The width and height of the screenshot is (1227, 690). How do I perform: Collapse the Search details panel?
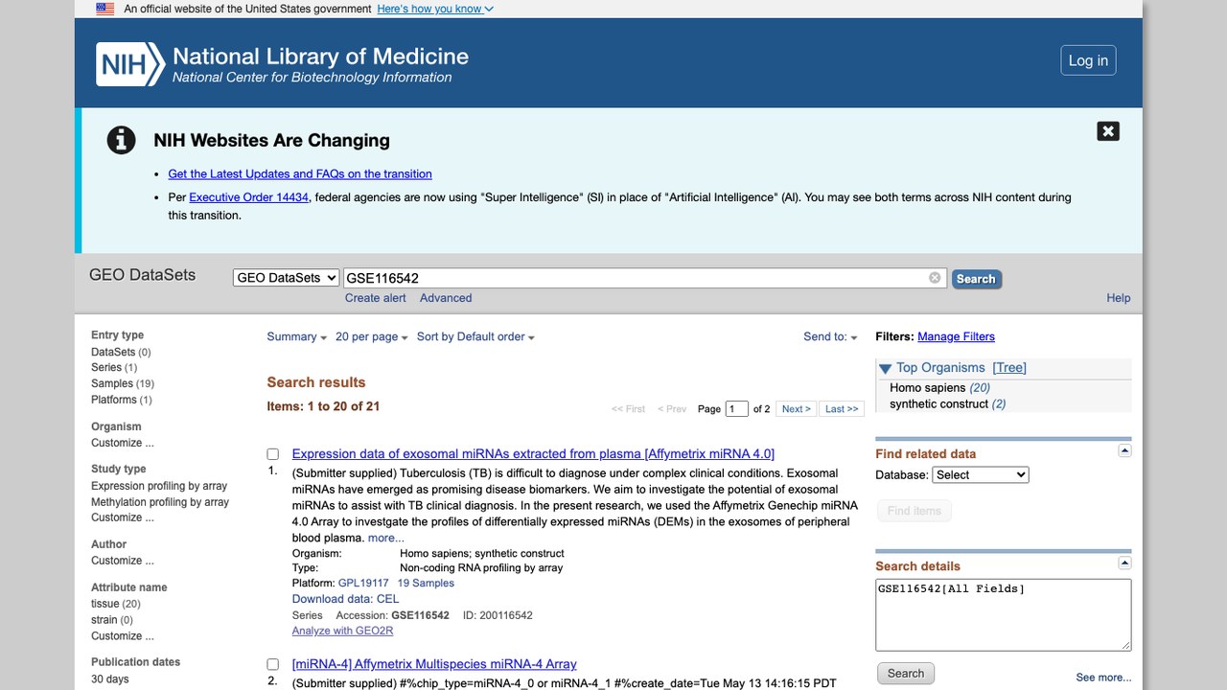pyautogui.click(x=1125, y=563)
